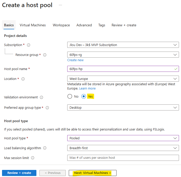Switch to the Virtual Machines tab
The width and height of the screenshot is (181, 177).
tap(33, 25)
